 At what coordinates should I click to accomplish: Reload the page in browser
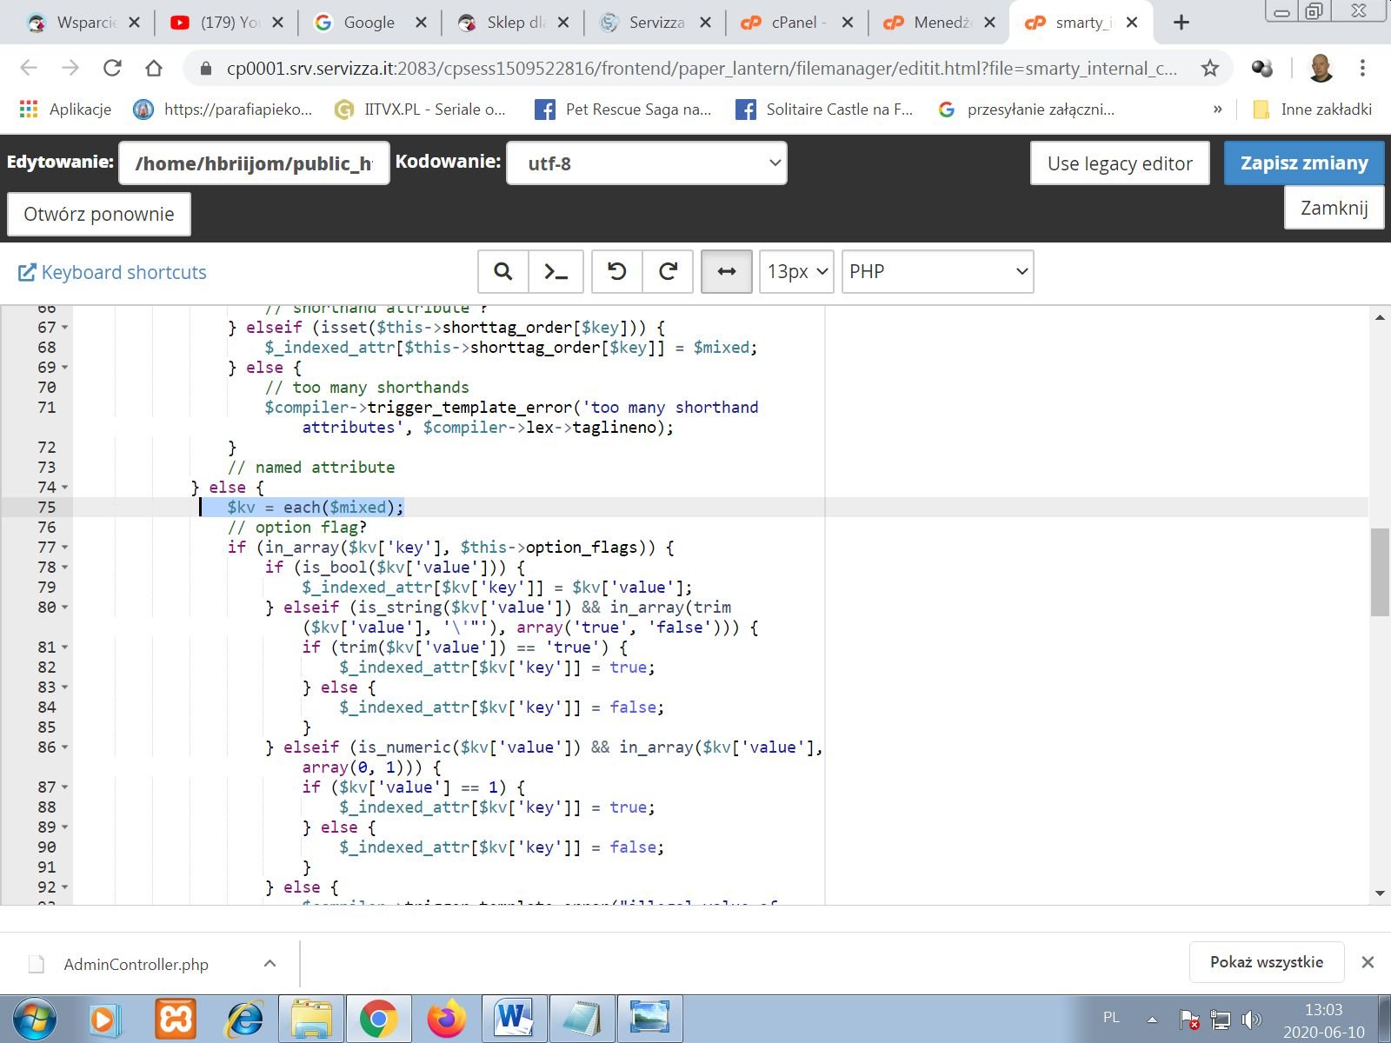tap(112, 68)
